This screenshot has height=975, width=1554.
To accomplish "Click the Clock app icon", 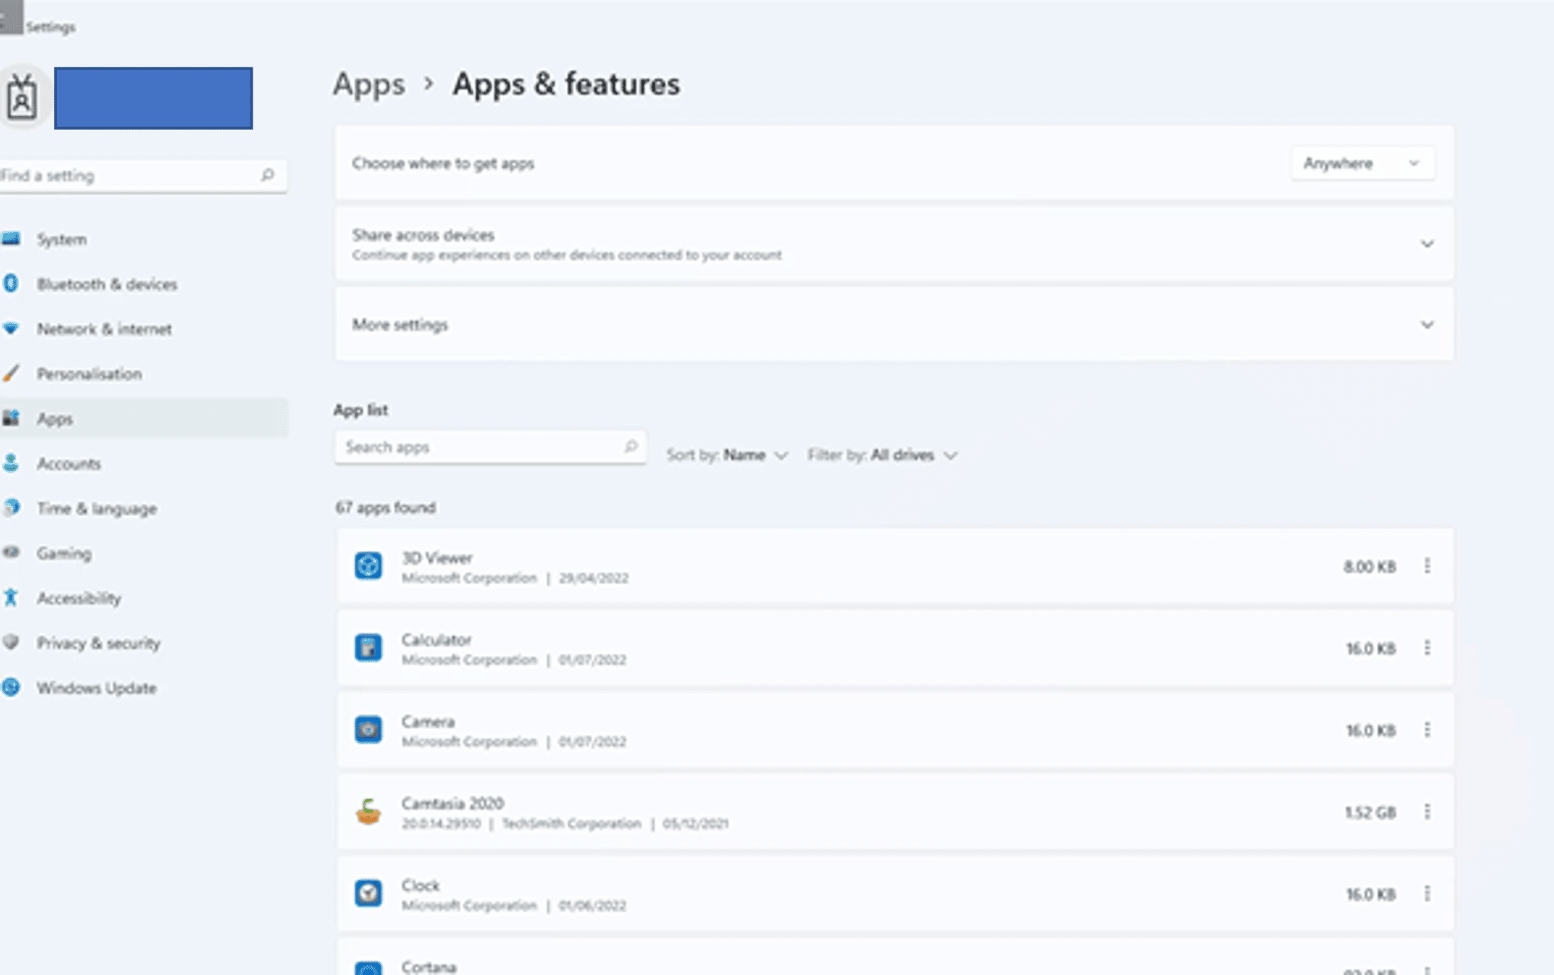I will [368, 893].
